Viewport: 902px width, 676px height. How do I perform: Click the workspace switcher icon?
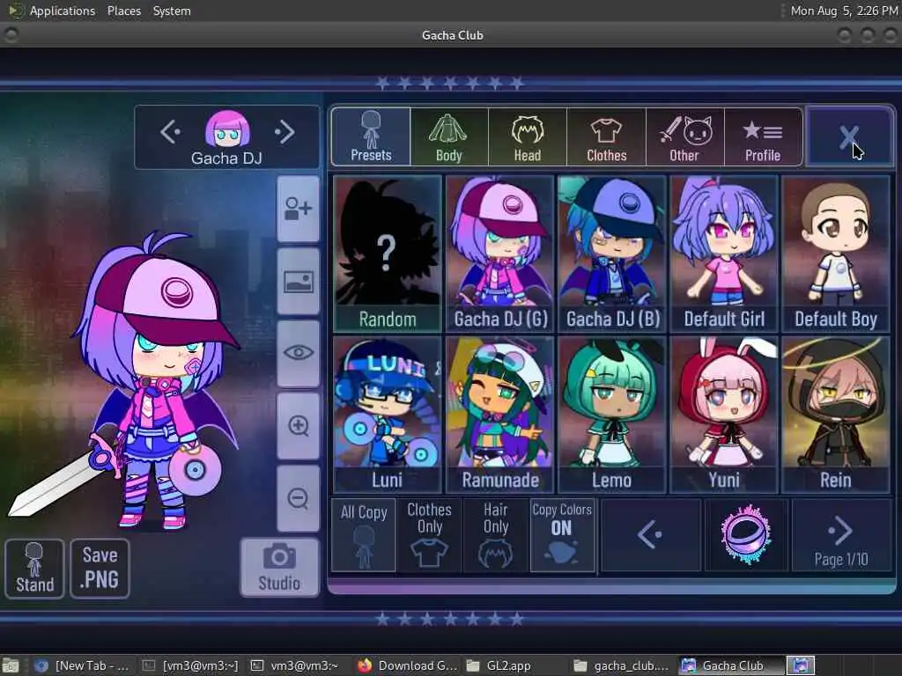tap(801, 665)
